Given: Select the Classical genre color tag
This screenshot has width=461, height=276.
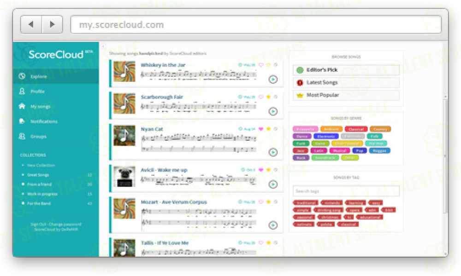Looking at the screenshot, I should click(x=356, y=129).
